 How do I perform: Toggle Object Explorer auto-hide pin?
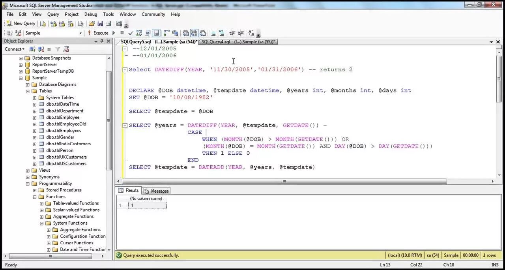102,41
